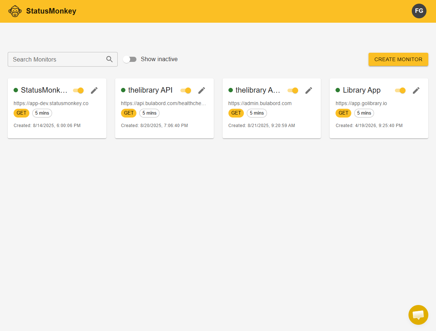Click GET chip on StatusMonk… card
The height and width of the screenshot is (331, 436).
point(21,113)
